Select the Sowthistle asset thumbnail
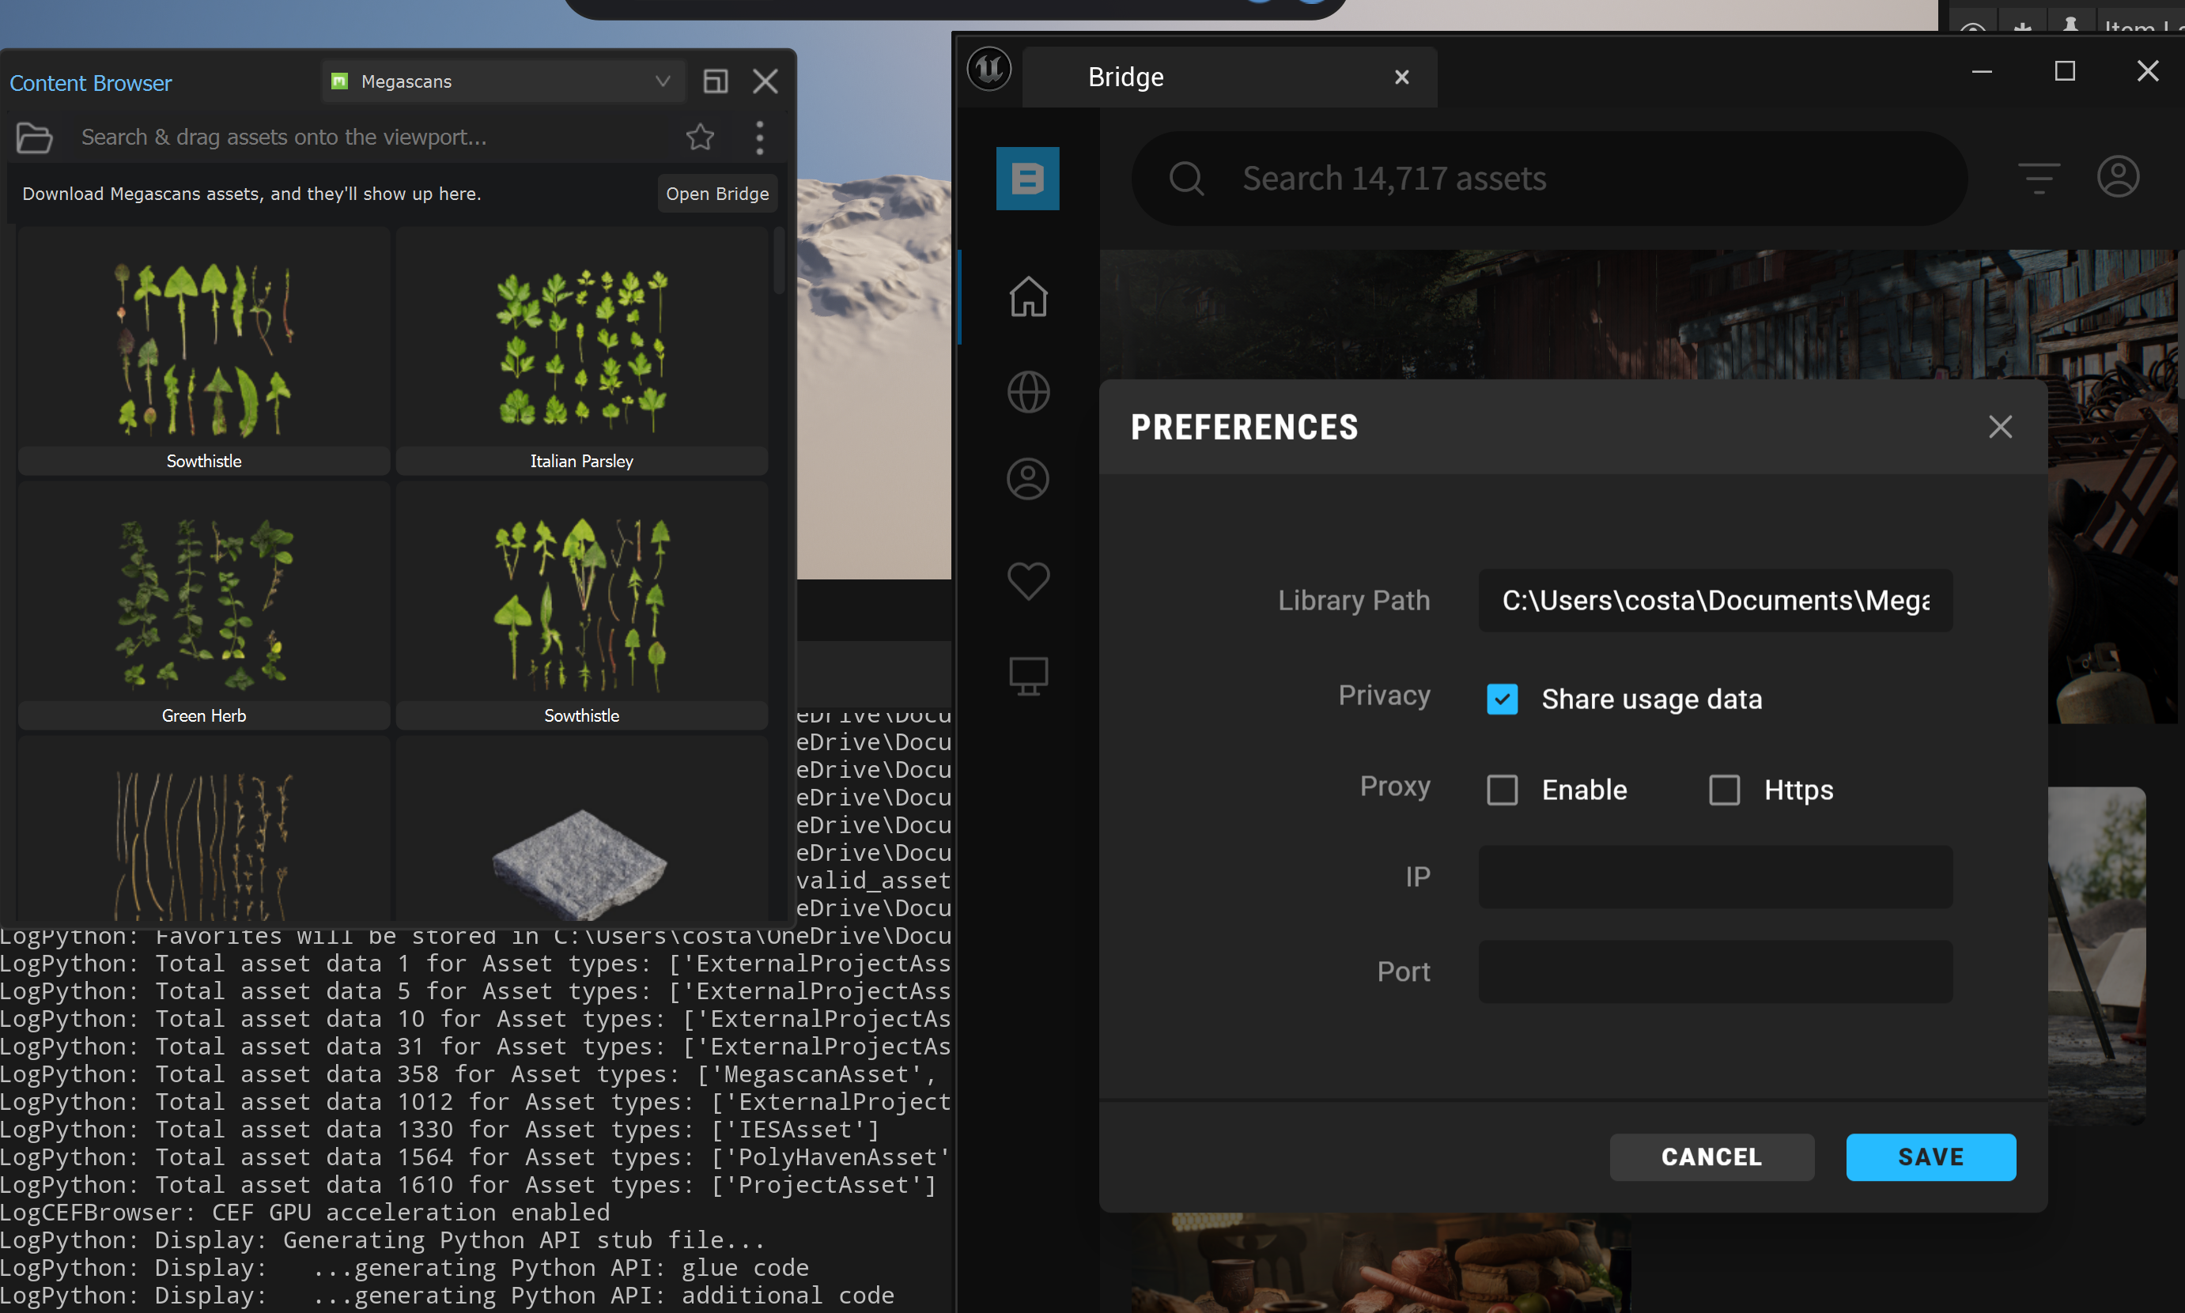 [203, 349]
